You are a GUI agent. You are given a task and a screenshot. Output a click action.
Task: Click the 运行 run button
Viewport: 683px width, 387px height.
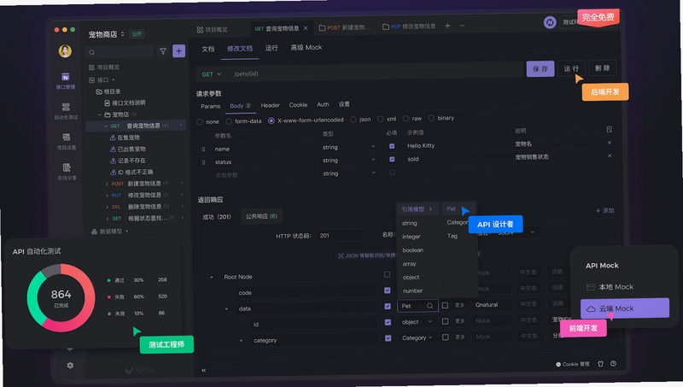pos(571,68)
